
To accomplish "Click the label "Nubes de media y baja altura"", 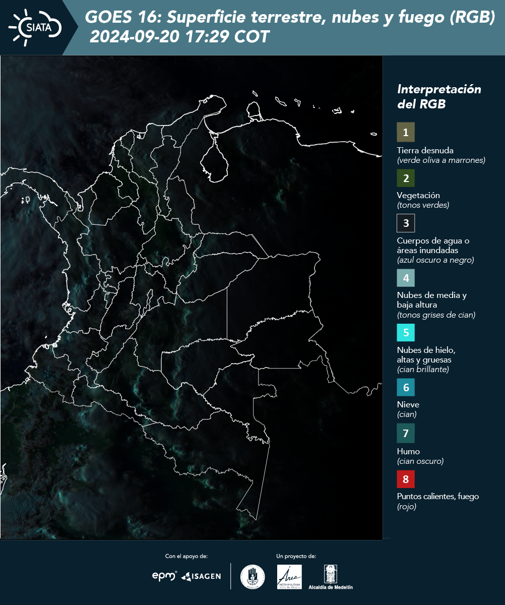I will [x=432, y=300].
